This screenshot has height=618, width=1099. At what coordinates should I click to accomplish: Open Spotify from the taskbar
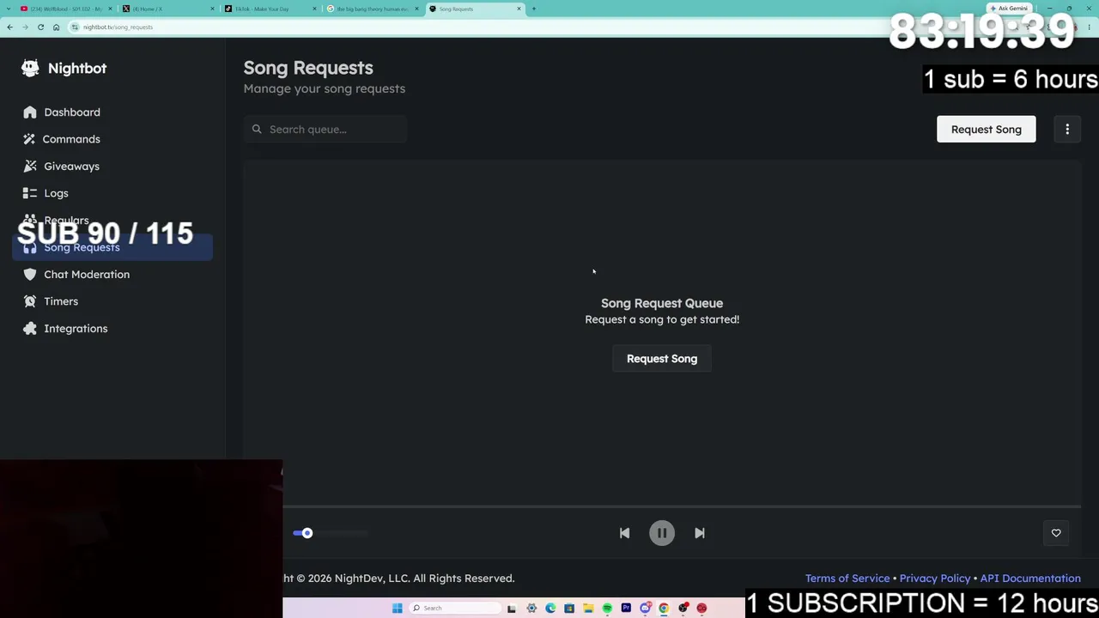point(607,609)
